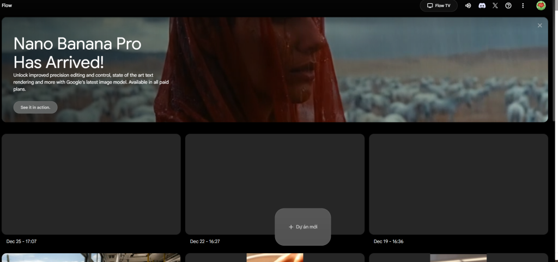Select the Dec 22 - 16:27 project label
This screenshot has height=262, width=558.
[x=205, y=241]
